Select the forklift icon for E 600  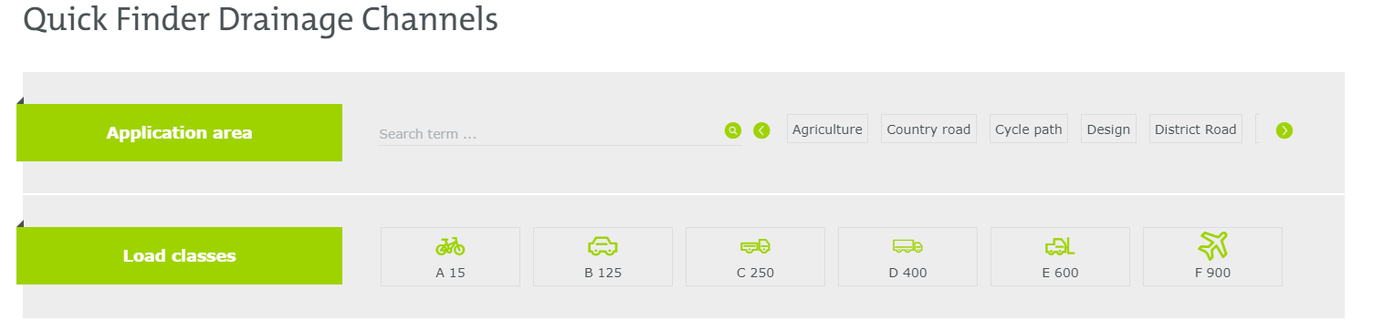[1060, 246]
